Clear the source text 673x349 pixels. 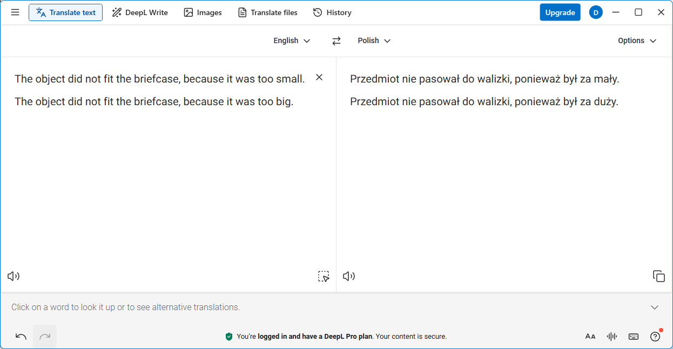(319, 78)
